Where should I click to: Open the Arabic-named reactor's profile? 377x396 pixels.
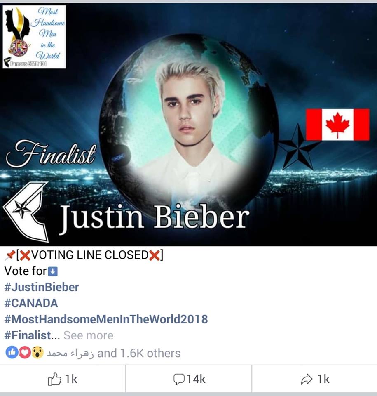tap(70, 354)
